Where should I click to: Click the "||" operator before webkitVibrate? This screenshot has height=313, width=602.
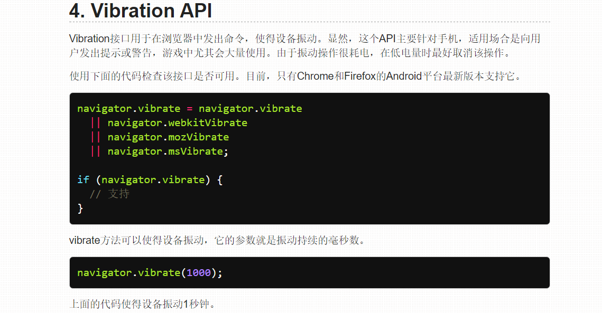(x=95, y=123)
